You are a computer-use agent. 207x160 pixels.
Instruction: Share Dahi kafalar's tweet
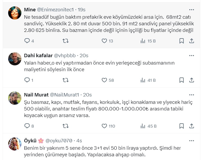click(x=192, y=80)
